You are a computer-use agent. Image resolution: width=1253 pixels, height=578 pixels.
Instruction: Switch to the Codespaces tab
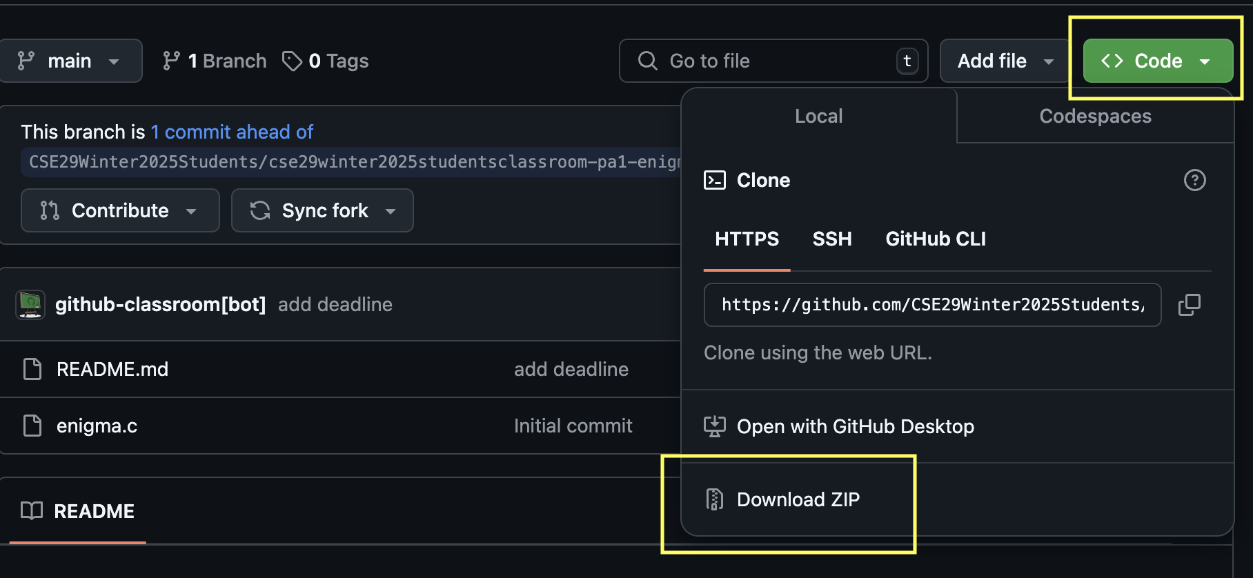(x=1095, y=116)
